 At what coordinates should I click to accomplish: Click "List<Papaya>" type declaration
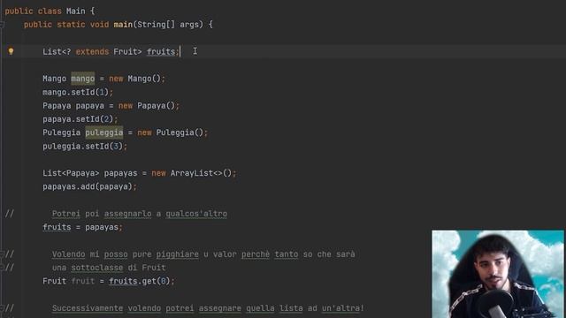[x=71, y=173]
